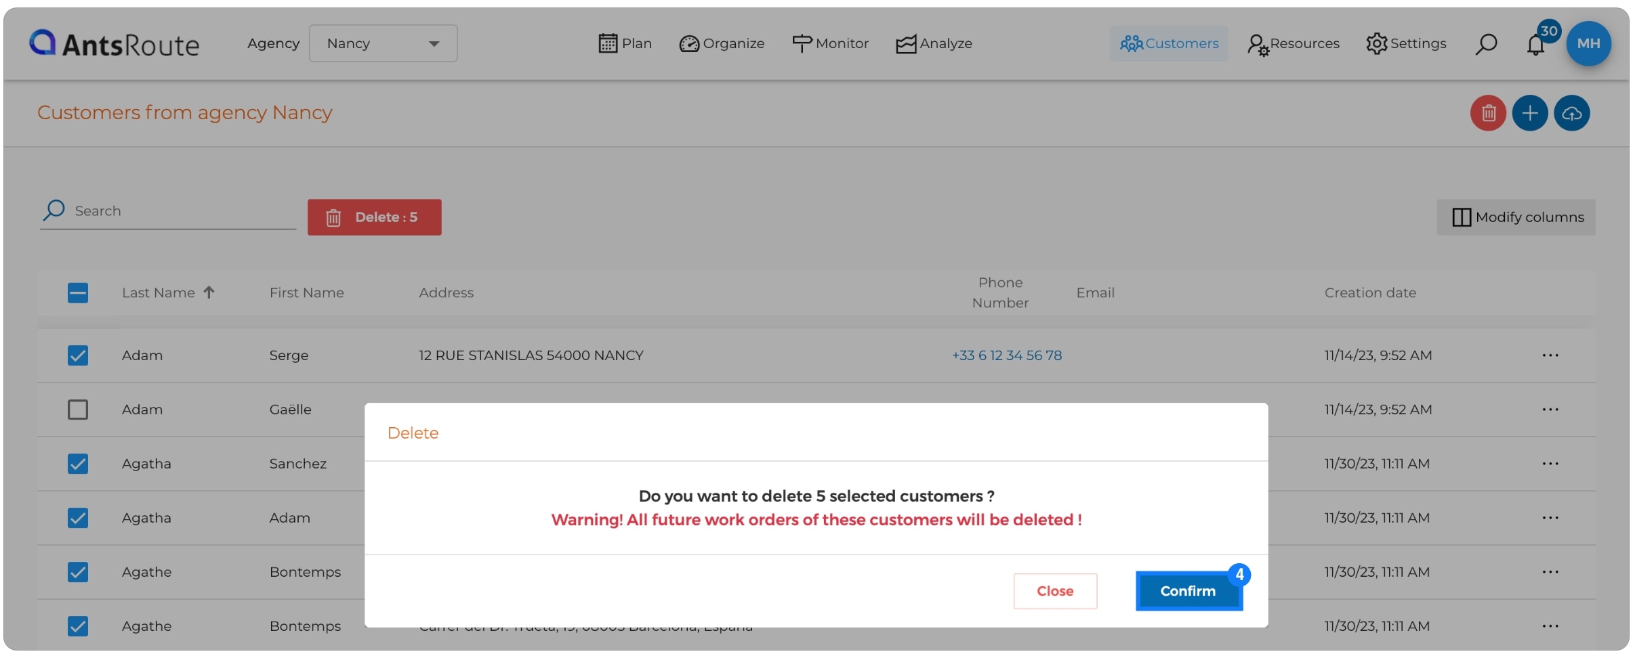1633x658 pixels.
Task: Open the Nancy agency dropdown
Action: tap(383, 43)
